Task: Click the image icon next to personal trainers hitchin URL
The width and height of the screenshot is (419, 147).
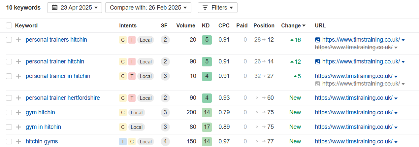Action: (x=318, y=40)
